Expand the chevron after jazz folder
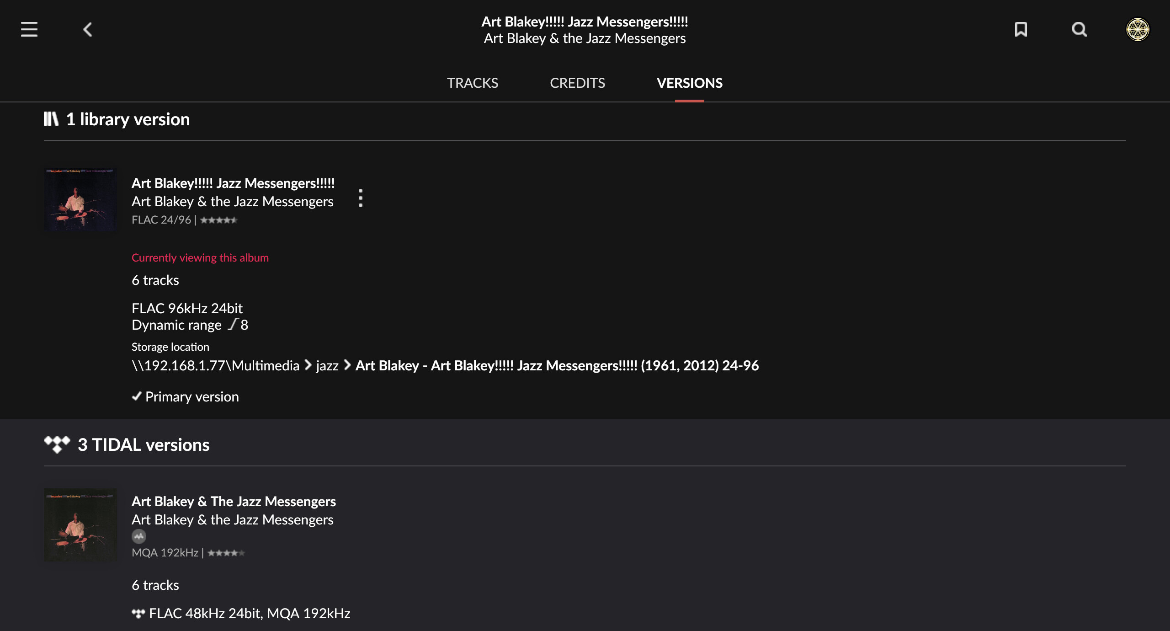The image size is (1170, 631). click(347, 365)
